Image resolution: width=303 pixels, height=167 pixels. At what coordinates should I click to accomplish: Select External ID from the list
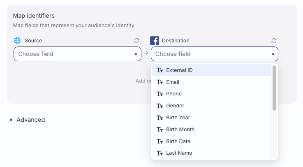[x=179, y=70]
